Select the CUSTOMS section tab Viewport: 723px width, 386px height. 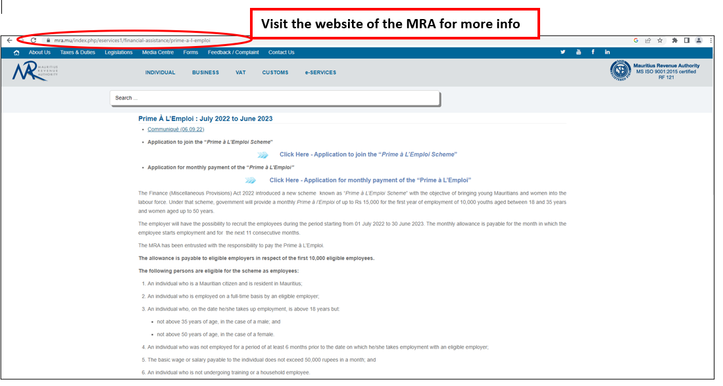(275, 73)
